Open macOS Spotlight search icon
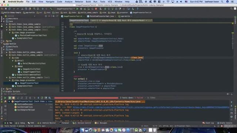The image size is (237, 133). tap(222, 1)
